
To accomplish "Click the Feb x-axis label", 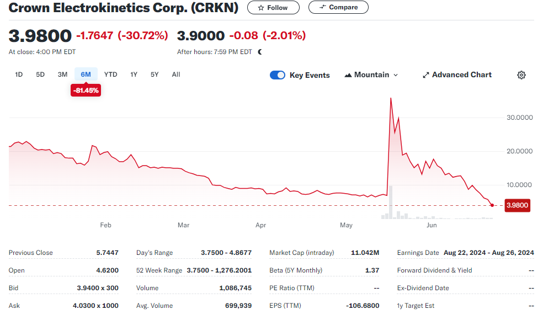I will point(105,225).
